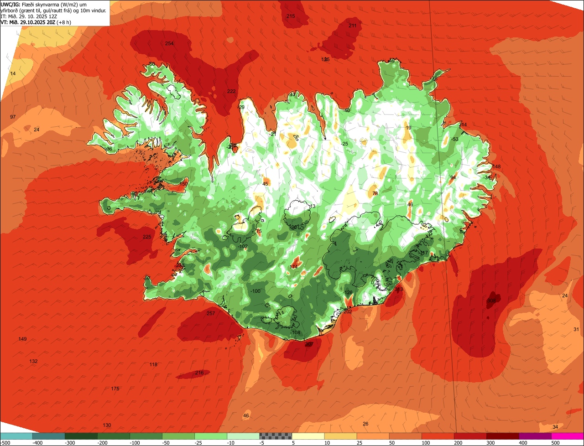Click the map value 34
This screenshot has height=446, width=584.
[x=555, y=427]
